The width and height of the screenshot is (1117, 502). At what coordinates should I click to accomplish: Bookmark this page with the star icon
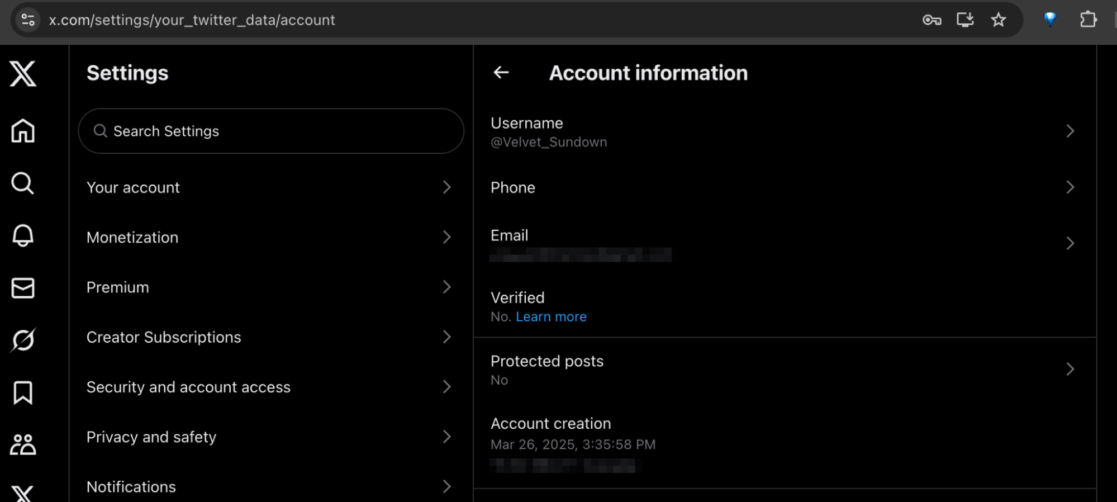click(999, 20)
